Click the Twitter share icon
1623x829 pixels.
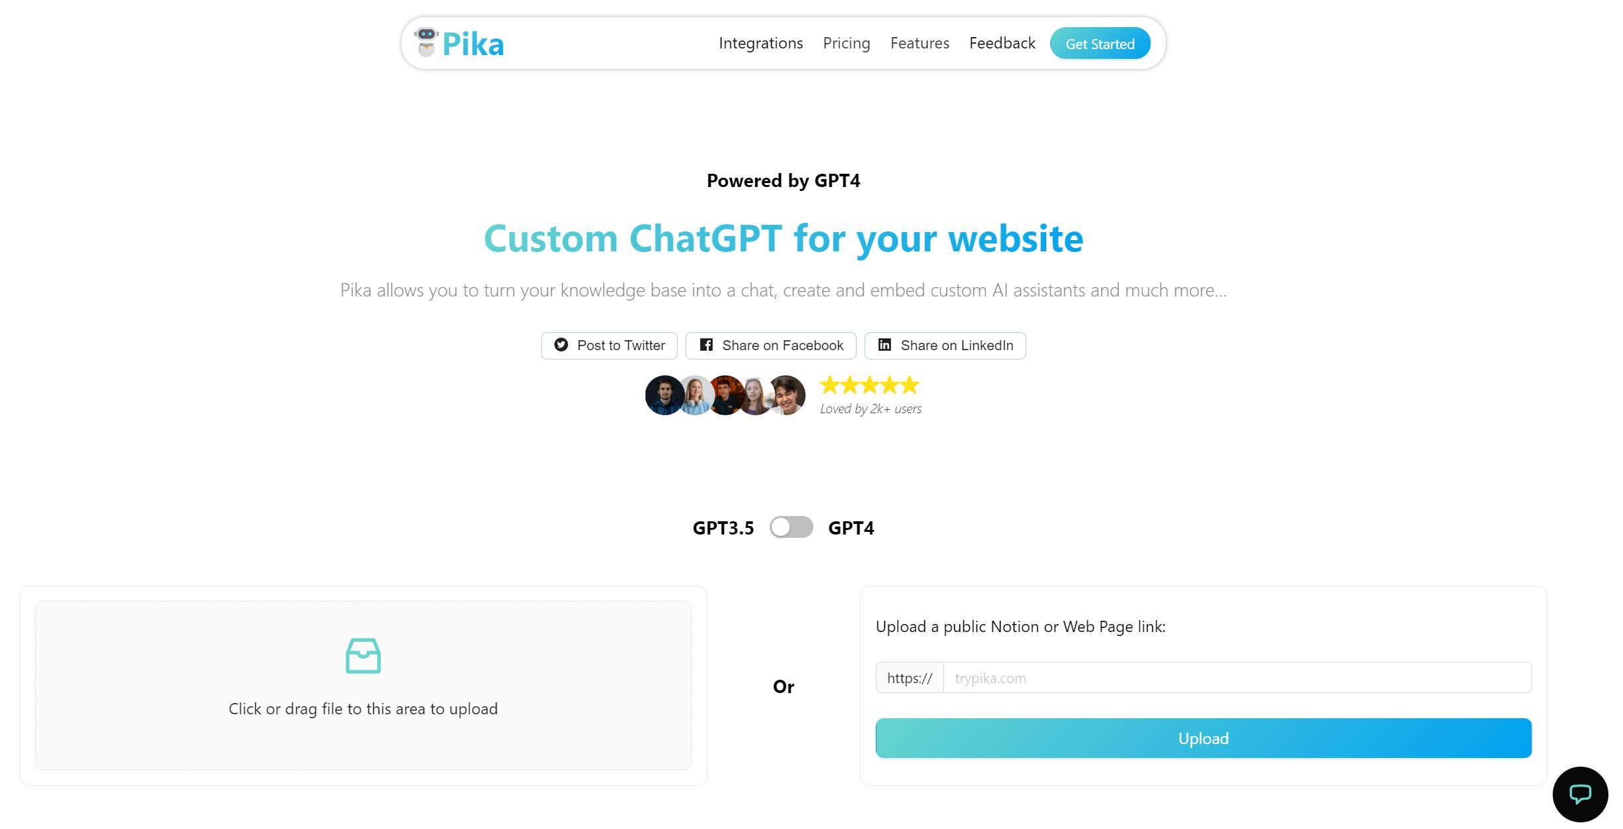tap(560, 345)
